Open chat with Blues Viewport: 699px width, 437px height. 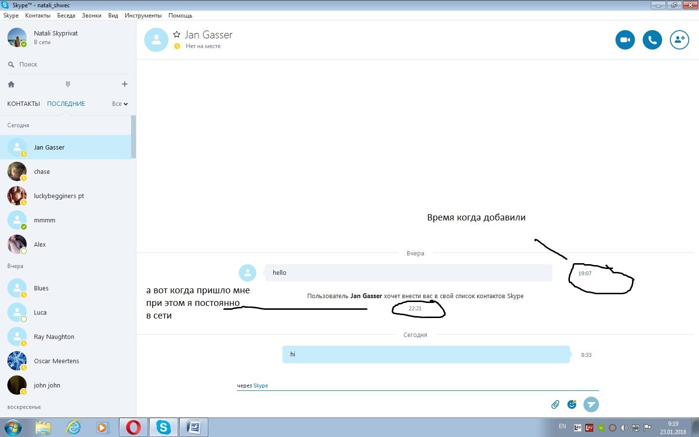[x=66, y=288]
